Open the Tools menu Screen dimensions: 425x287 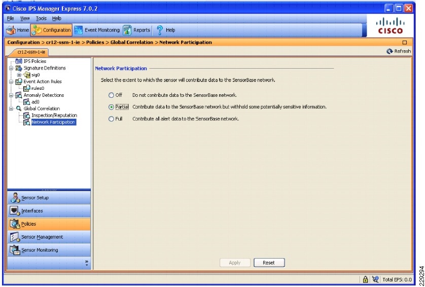[41, 18]
